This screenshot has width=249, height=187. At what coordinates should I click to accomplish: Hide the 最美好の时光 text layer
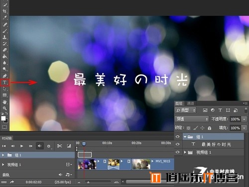[x=178, y=144]
